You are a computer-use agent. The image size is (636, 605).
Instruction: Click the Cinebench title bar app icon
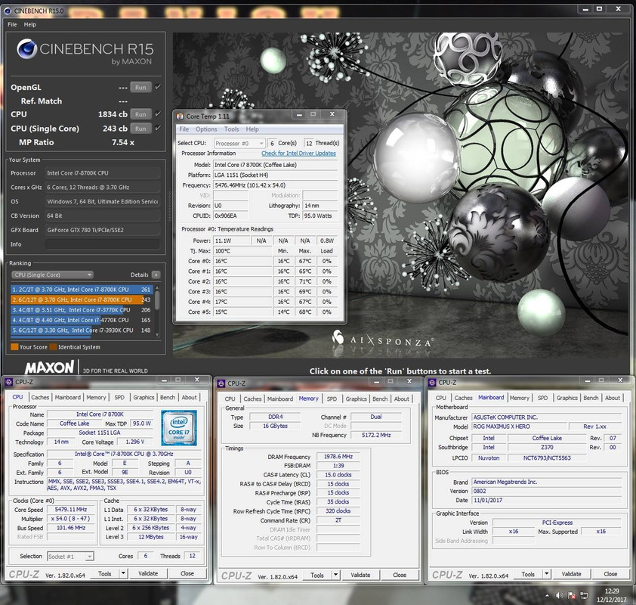point(8,11)
